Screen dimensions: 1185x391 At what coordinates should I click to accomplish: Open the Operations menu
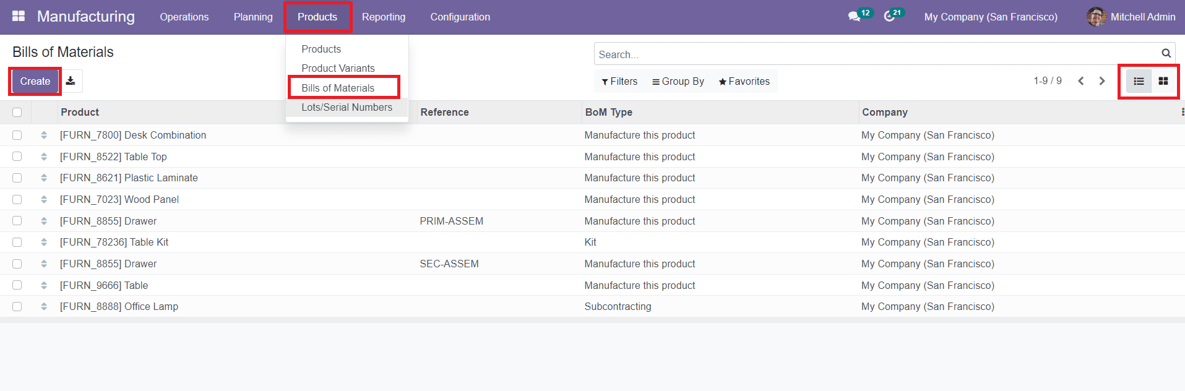point(184,17)
